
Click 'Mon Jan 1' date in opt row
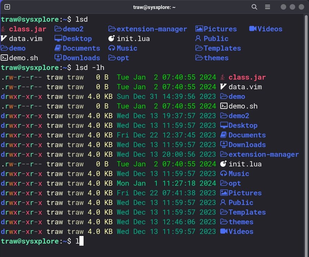[137, 183]
